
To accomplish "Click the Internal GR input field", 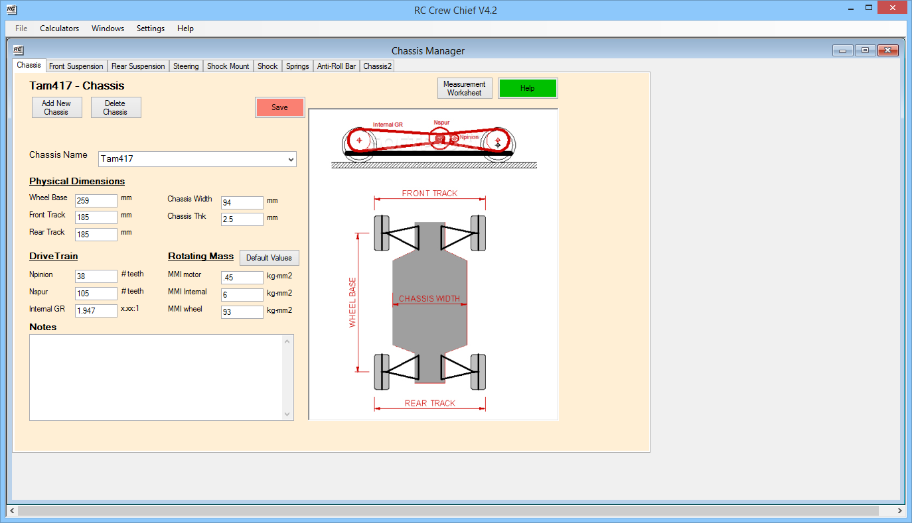I will click(x=96, y=310).
